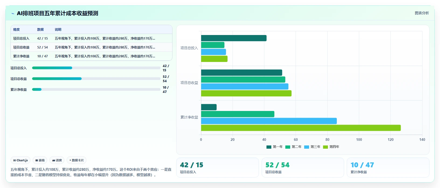Open the 42 / 15 项目总投入 data card

(217, 168)
